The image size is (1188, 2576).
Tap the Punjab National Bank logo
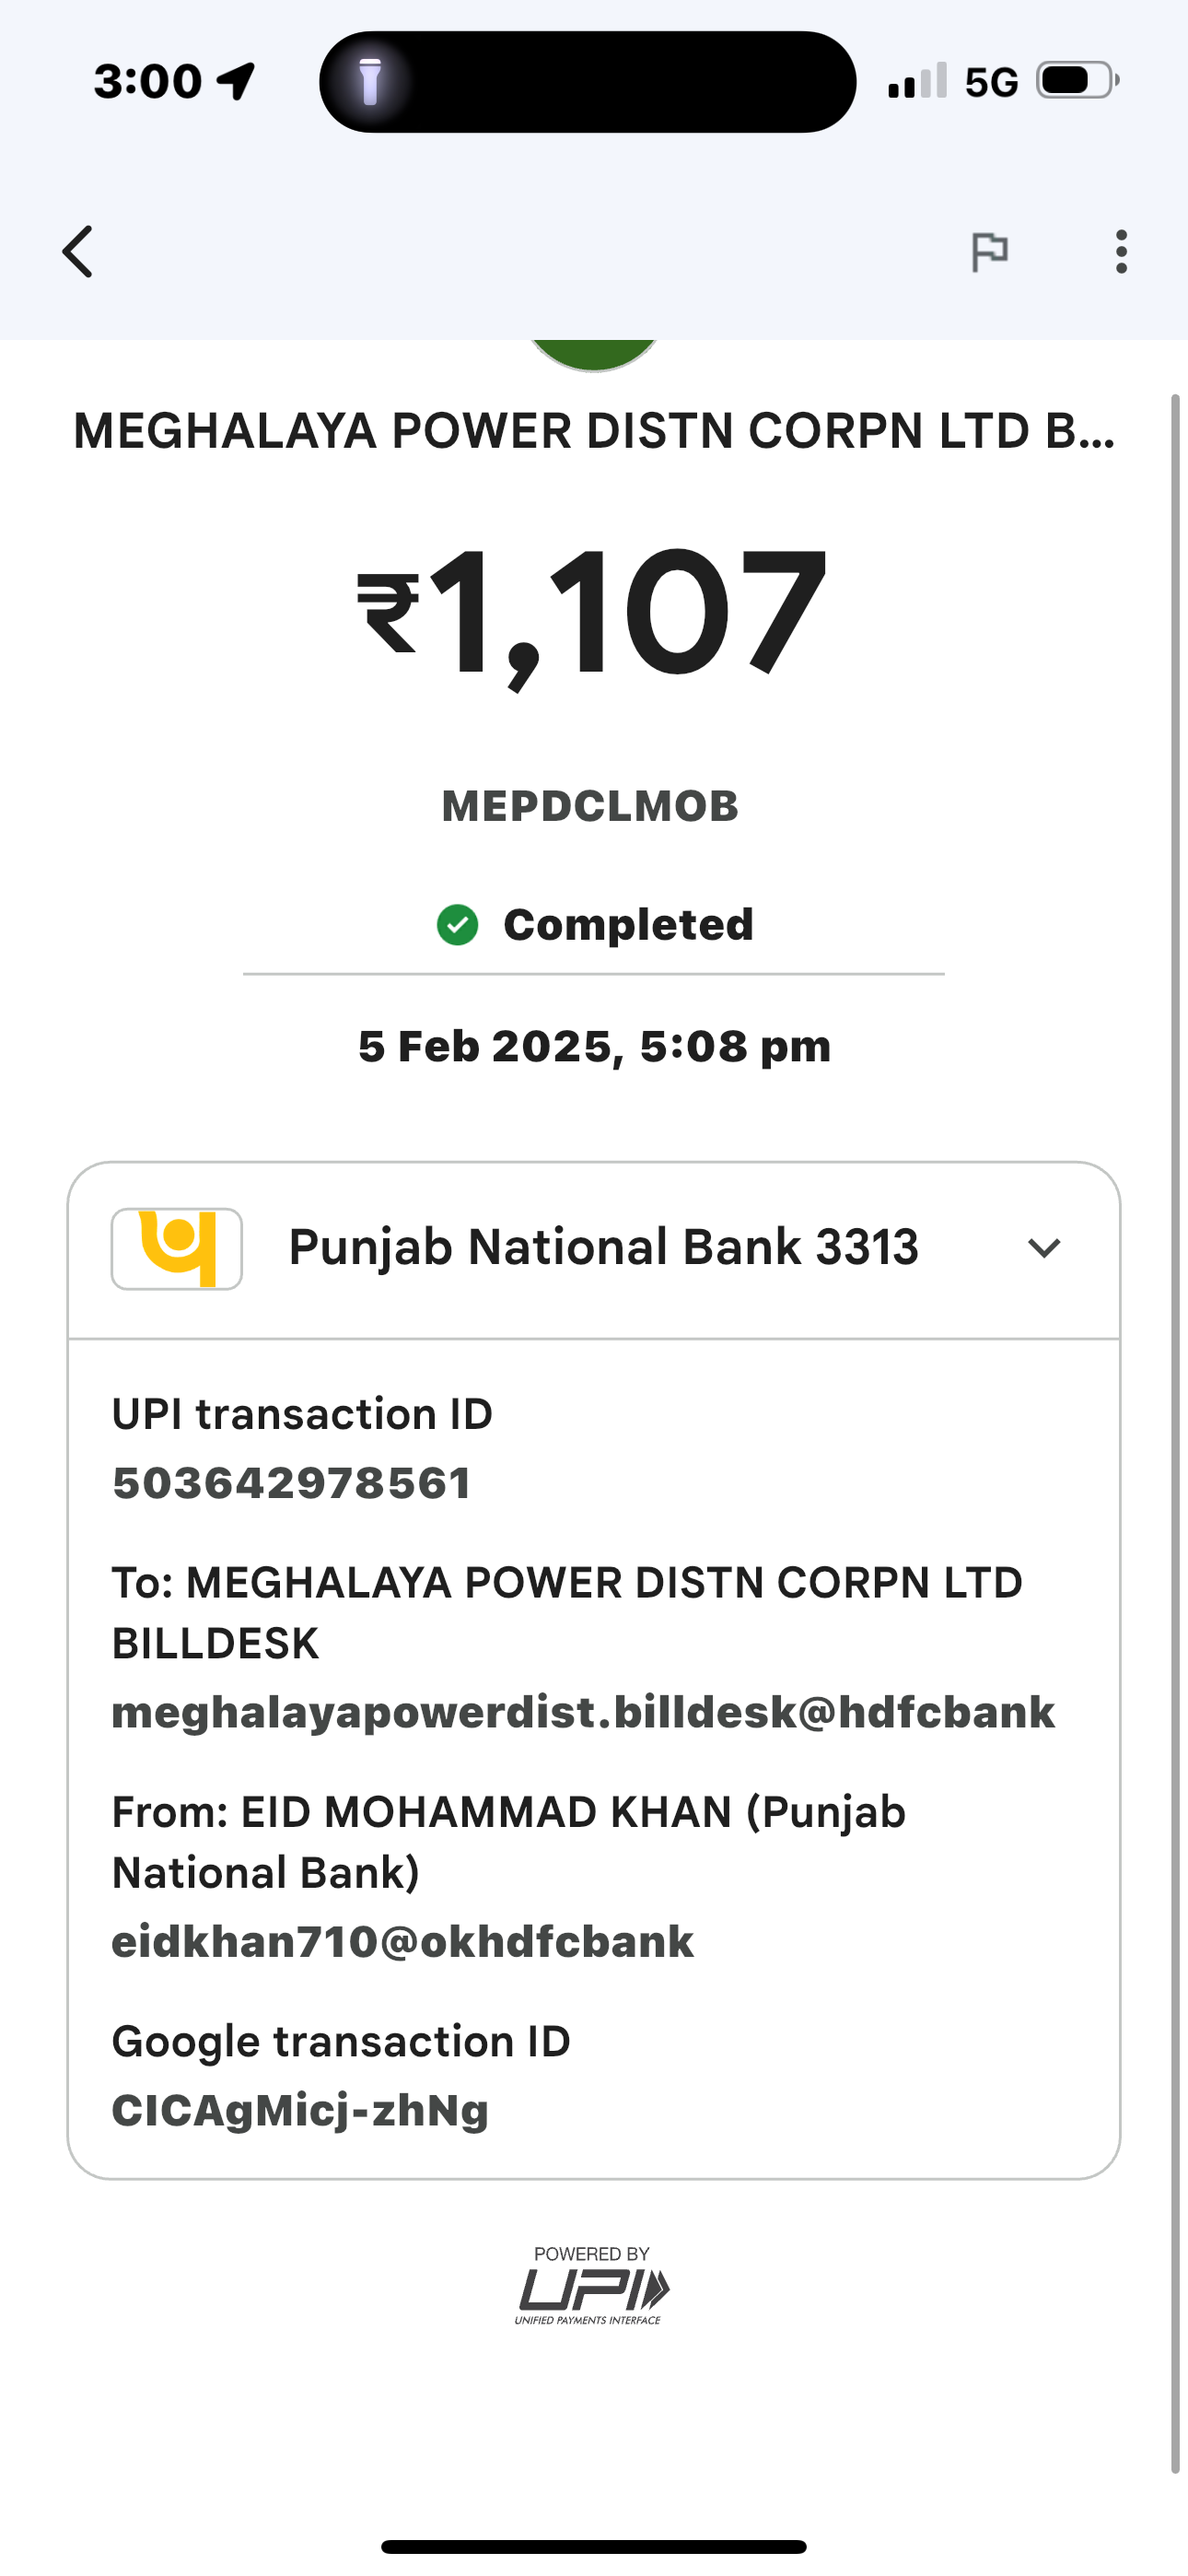(x=177, y=1248)
